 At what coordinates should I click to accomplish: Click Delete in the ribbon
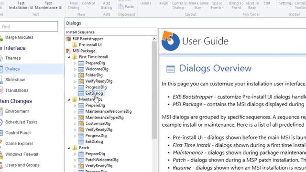pyautogui.click(x=145, y=3)
